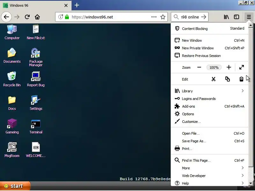This screenshot has width=255, height=191.
Task: Open the Documents folder icon
Action: 12,55
